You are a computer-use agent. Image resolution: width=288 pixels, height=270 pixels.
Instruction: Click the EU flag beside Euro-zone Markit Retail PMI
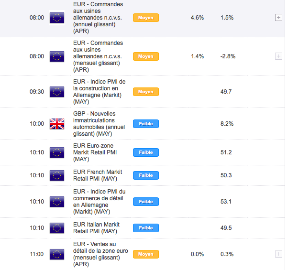tap(57, 152)
